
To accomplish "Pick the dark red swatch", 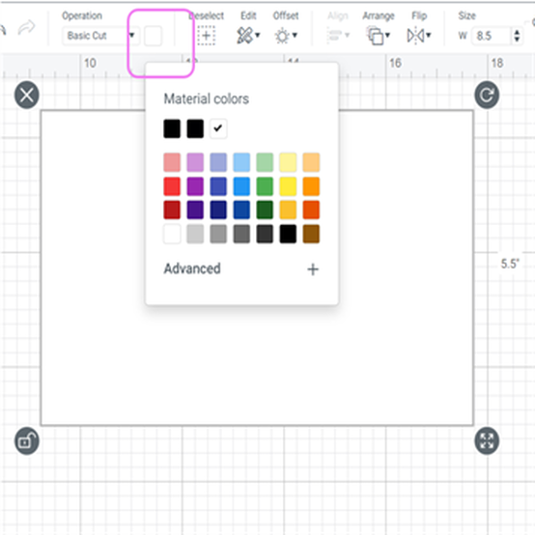I will coord(172,210).
